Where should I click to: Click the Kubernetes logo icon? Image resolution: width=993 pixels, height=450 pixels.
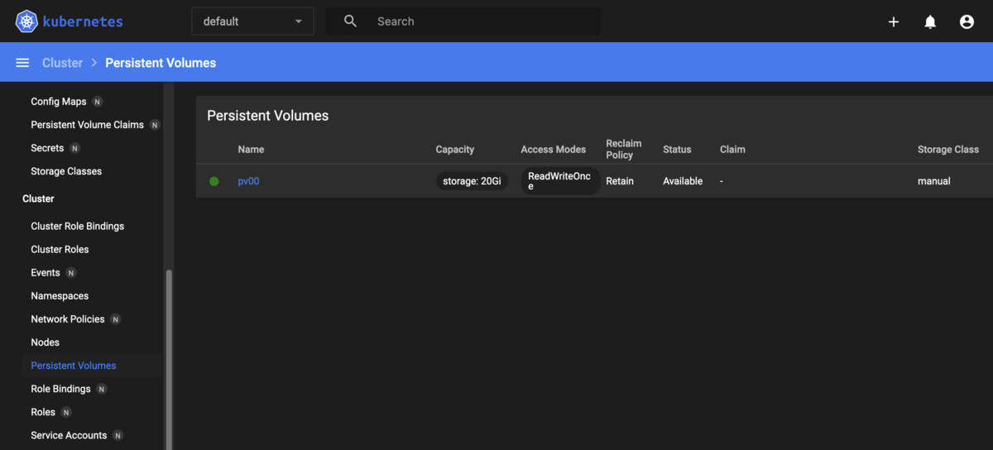point(26,22)
